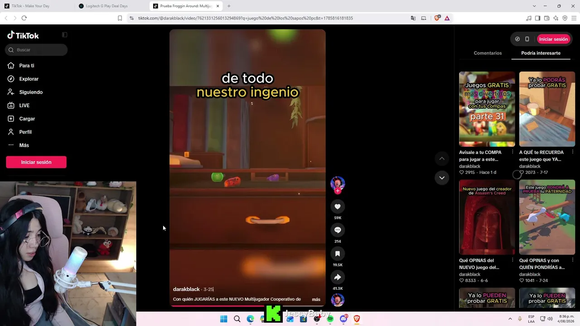Open the Brave Wallet icon

tap(546, 18)
